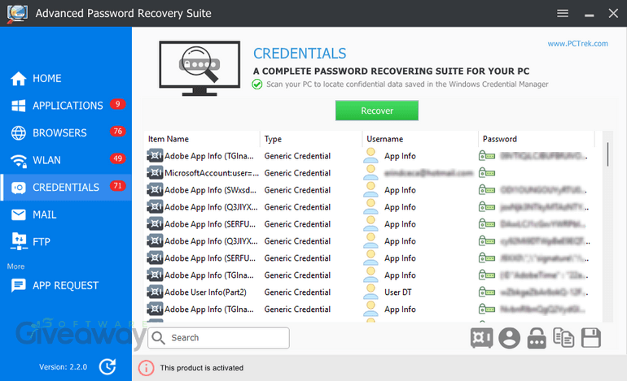
Task: Click the red 76 badge on Browsers
Action: point(117,132)
